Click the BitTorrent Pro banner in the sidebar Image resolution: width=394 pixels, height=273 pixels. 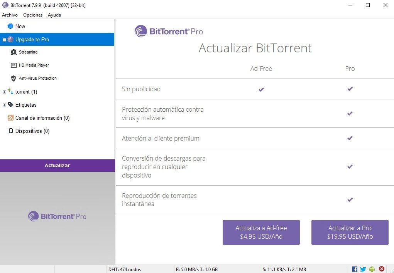point(57,216)
